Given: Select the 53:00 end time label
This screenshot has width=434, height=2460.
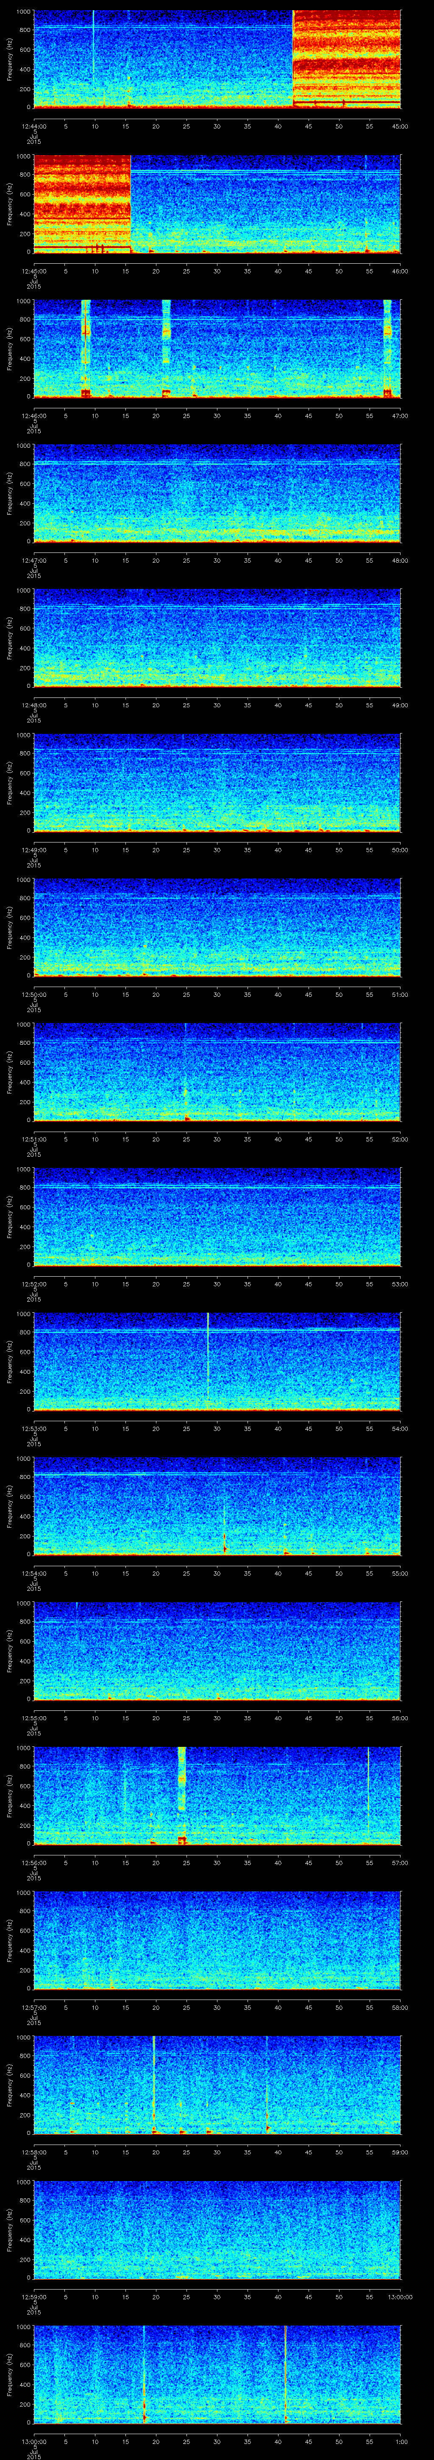Looking at the screenshot, I should [x=401, y=1283].
